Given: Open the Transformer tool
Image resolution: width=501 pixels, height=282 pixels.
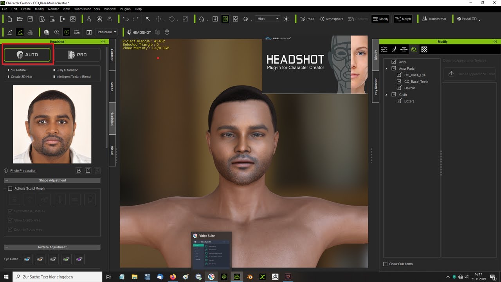Looking at the screenshot, I should [x=434, y=19].
